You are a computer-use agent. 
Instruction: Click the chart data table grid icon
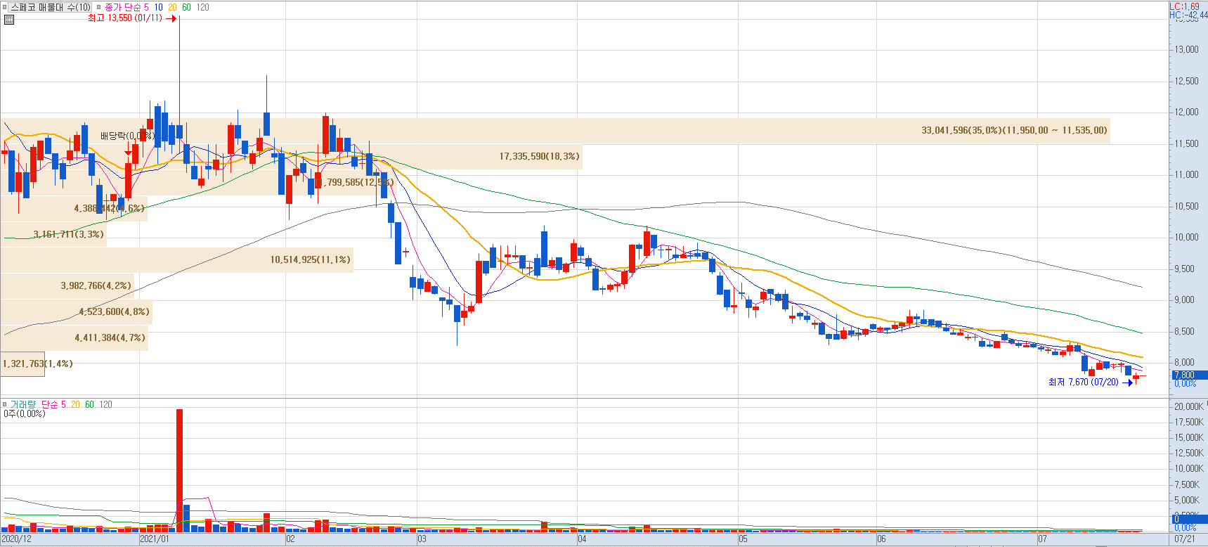point(9,20)
